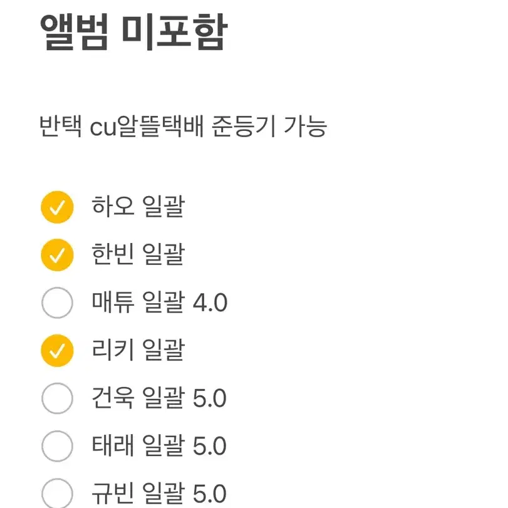Viewport: 508px width, 508px height.
Task: Click the 태래 name in list
Action: (x=113, y=445)
